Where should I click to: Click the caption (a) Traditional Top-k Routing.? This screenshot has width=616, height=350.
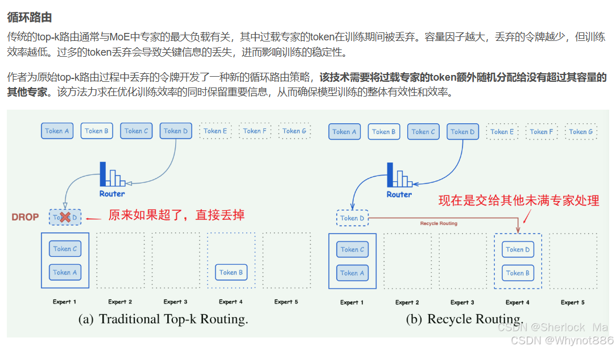click(x=163, y=319)
